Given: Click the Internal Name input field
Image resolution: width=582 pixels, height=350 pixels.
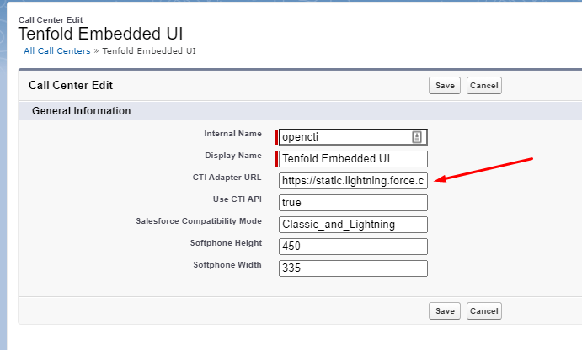Looking at the screenshot, I should coord(353,137).
